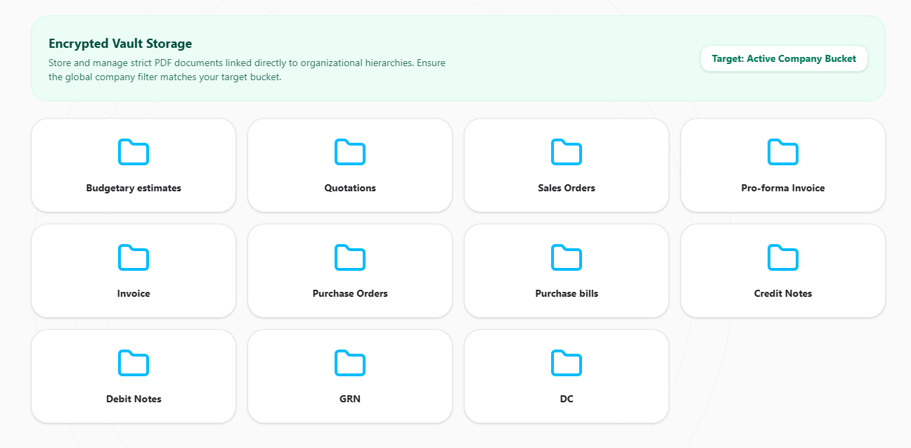Select the 'Credit Notes' label text
The image size is (911, 448).
(783, 293)
